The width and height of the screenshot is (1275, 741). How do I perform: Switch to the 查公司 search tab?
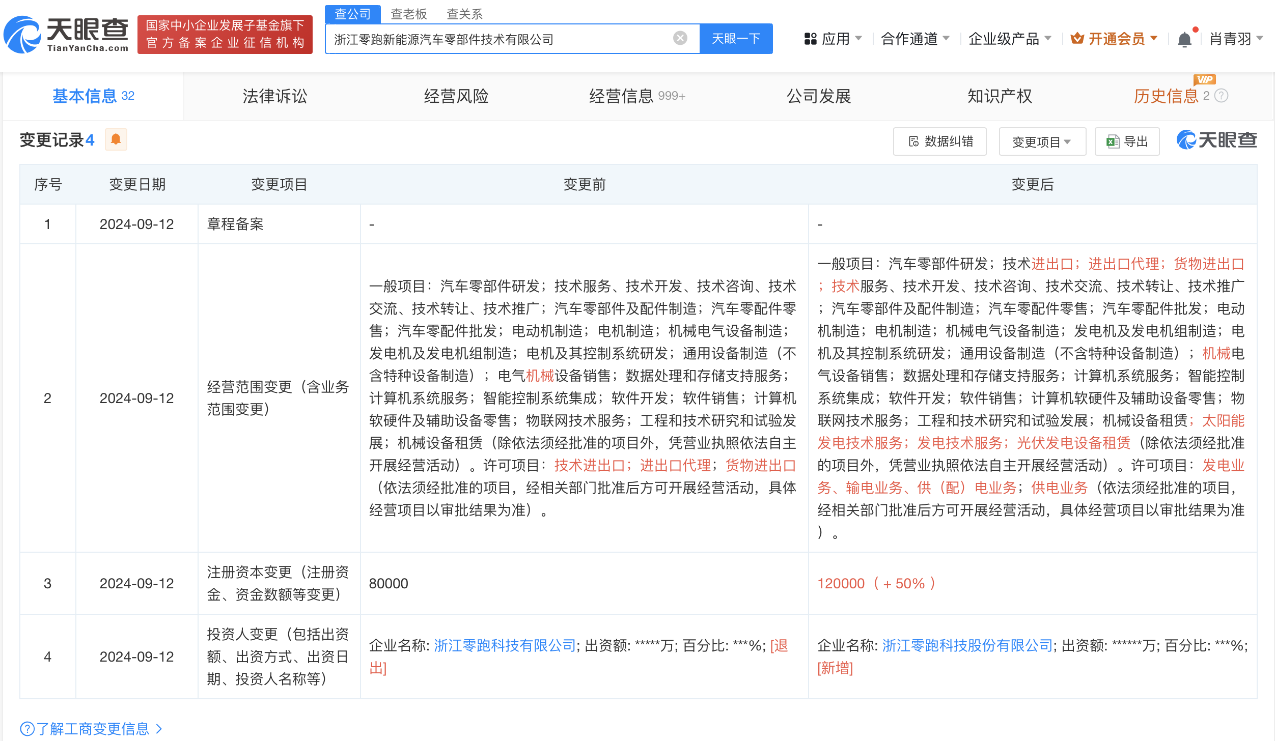click(352, 14)
